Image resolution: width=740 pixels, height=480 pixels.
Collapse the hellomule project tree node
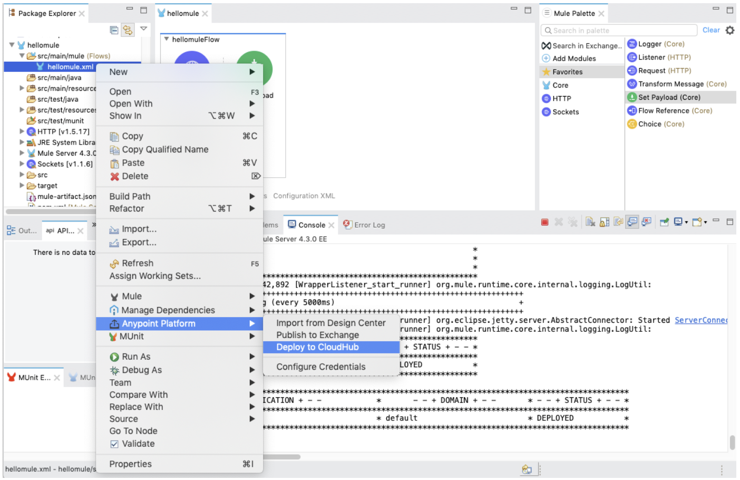tap(12, 45)
